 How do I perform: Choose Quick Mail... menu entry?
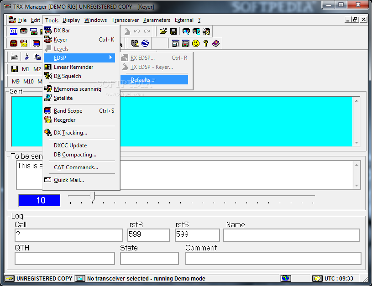point(79,180)
